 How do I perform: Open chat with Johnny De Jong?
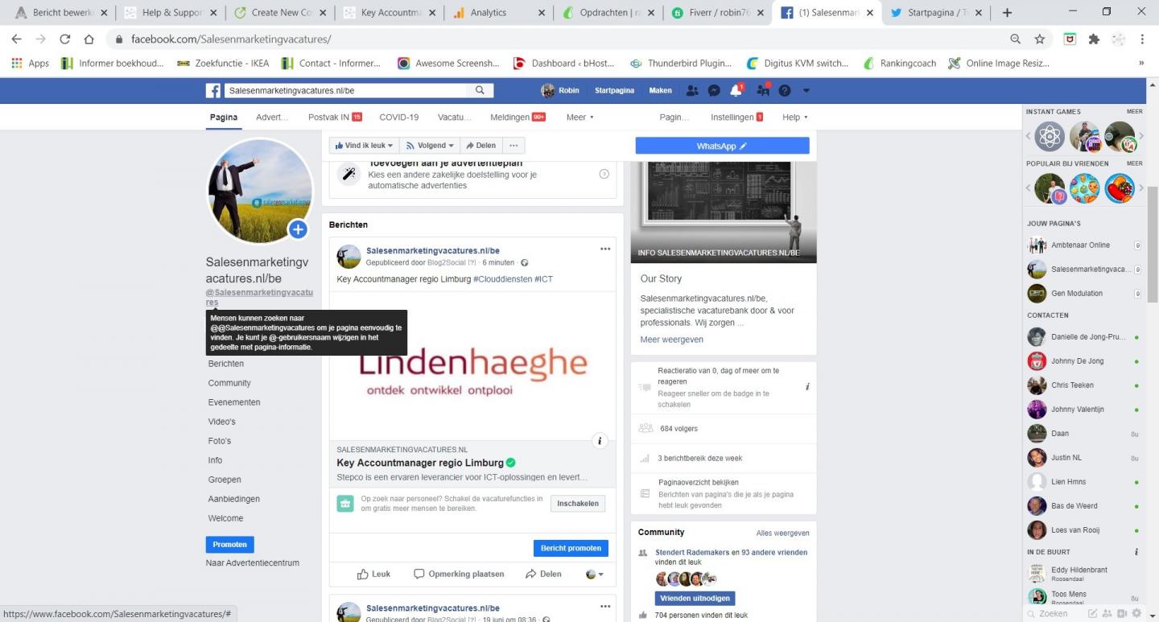[x=1082, y=361]
